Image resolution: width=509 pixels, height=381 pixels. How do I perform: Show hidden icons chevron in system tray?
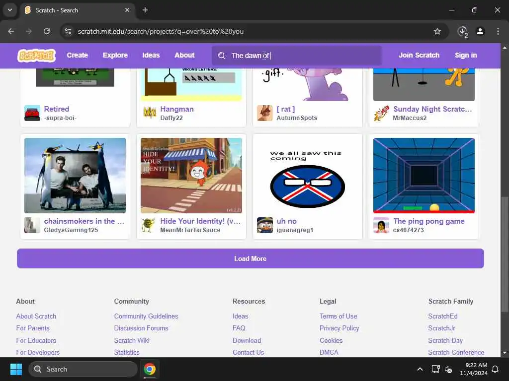(x=420, y=369)
